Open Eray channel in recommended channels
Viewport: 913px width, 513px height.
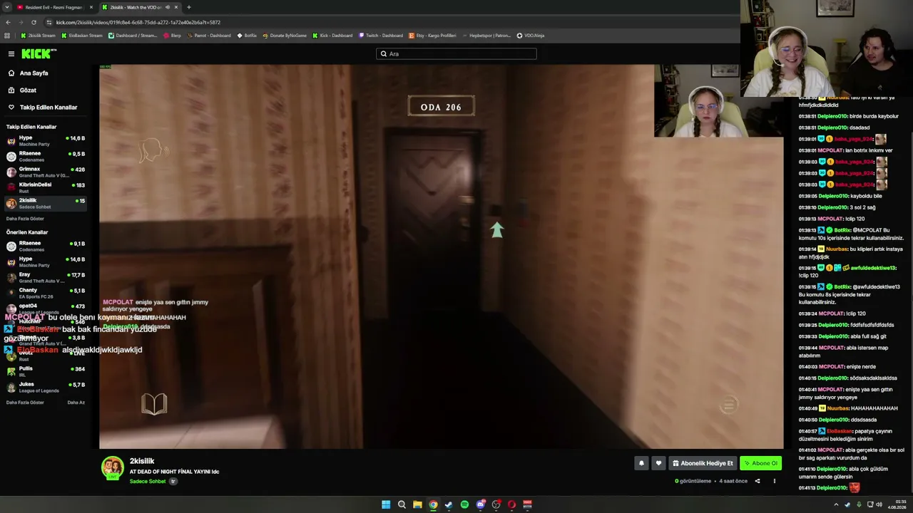[x=46, y=278]
